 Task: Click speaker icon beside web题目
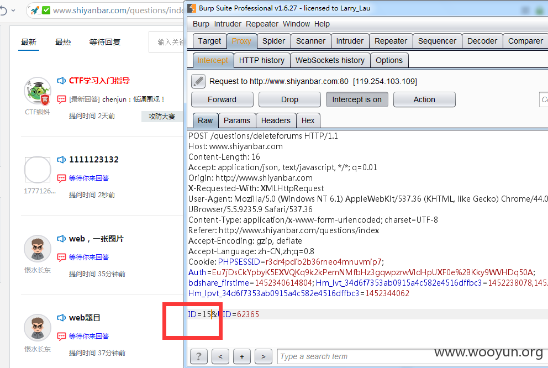coord(61,318)
